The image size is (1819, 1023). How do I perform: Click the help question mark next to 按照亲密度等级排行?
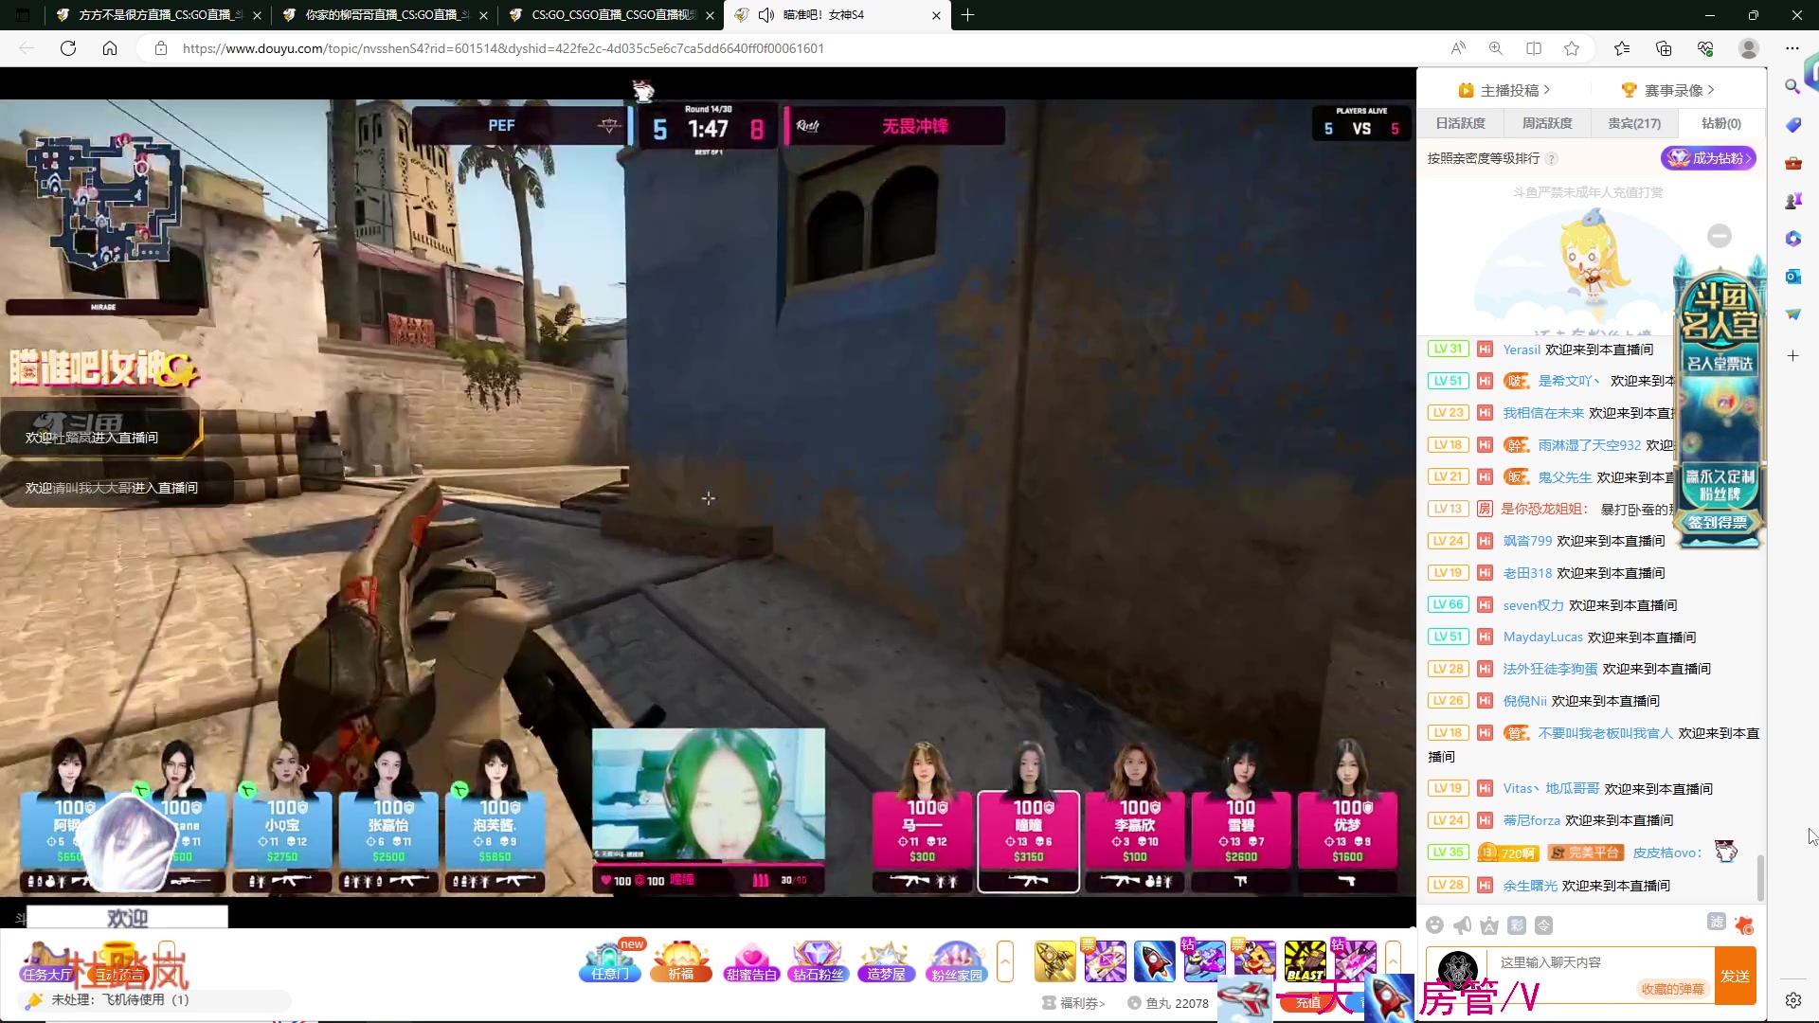tap(1552, 159)
